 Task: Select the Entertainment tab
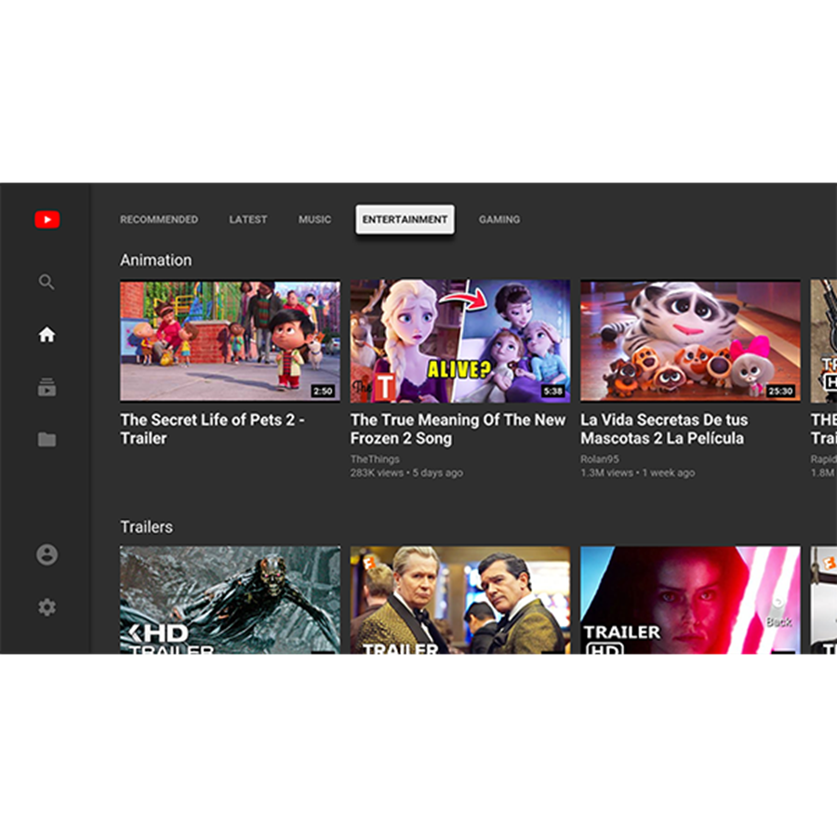pos(405,219)
